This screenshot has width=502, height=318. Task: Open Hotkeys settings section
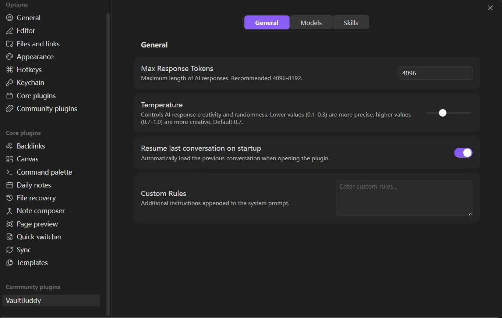[51, 69]
